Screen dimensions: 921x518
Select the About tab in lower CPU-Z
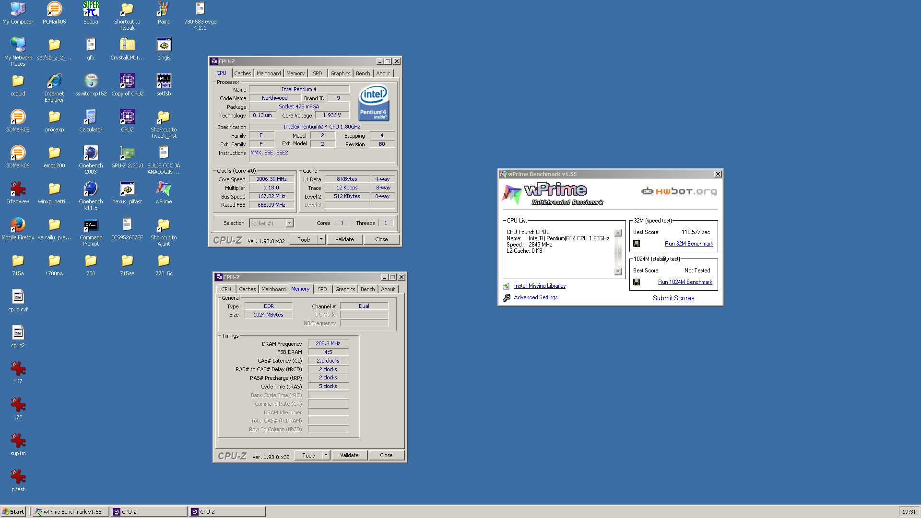[388, 289]
